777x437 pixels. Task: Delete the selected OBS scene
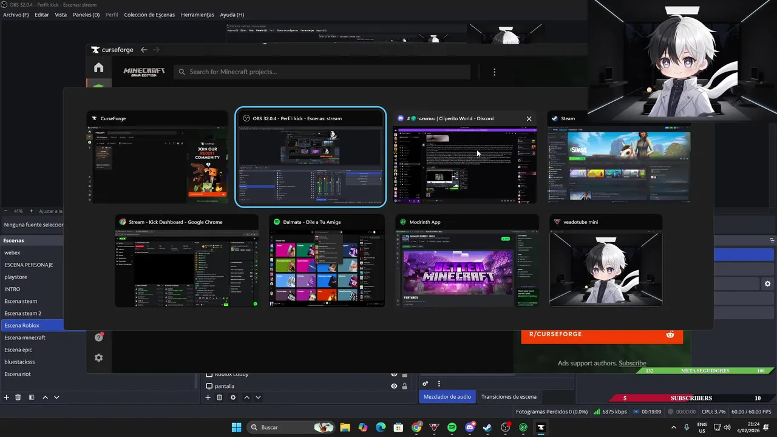(x=18, y=398)
